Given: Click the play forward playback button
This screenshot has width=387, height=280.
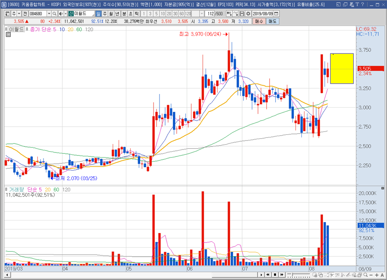Looking at the screenshot, I should click(x=261, y=275).
